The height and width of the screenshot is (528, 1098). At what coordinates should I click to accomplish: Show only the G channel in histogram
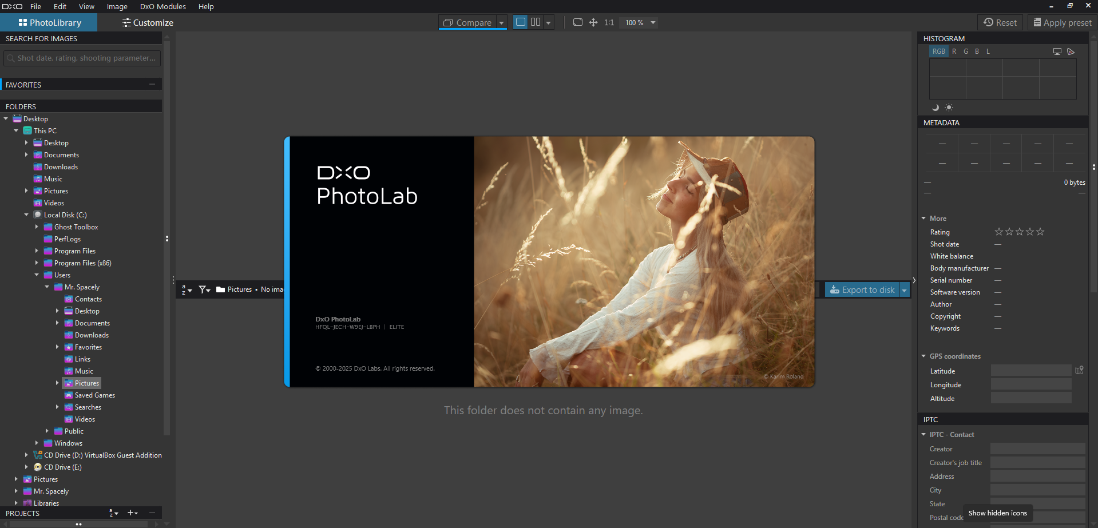[x=966, y=51]
